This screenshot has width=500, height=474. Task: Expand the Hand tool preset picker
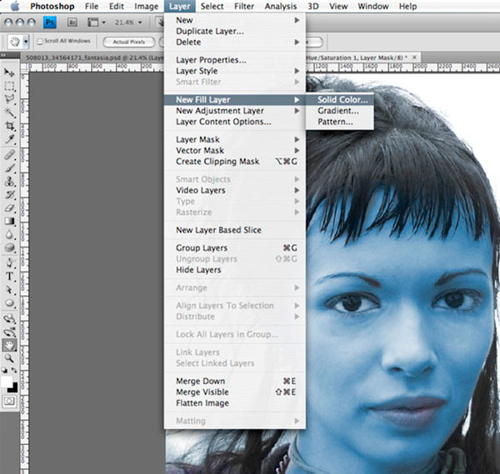tap(26, 41)
